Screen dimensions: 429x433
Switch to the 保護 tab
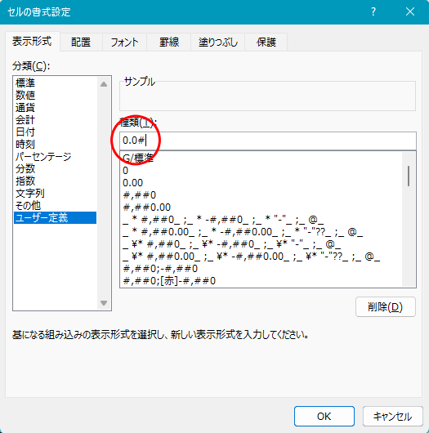click(x=266, y=42)
